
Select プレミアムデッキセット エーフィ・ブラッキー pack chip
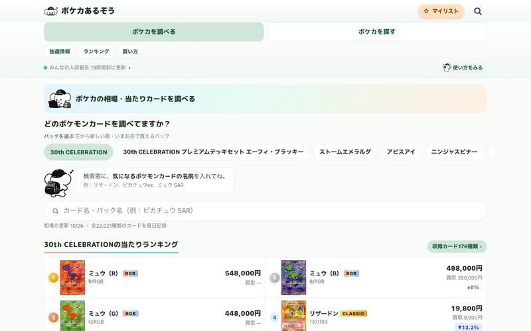[213, 152]
